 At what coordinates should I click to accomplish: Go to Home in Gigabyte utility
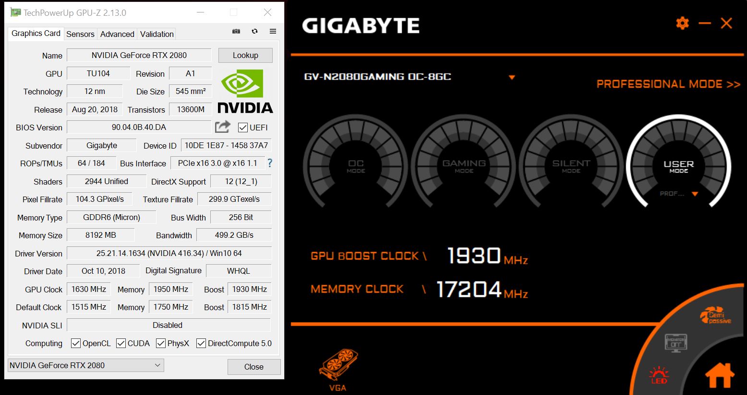coord(720,375)
